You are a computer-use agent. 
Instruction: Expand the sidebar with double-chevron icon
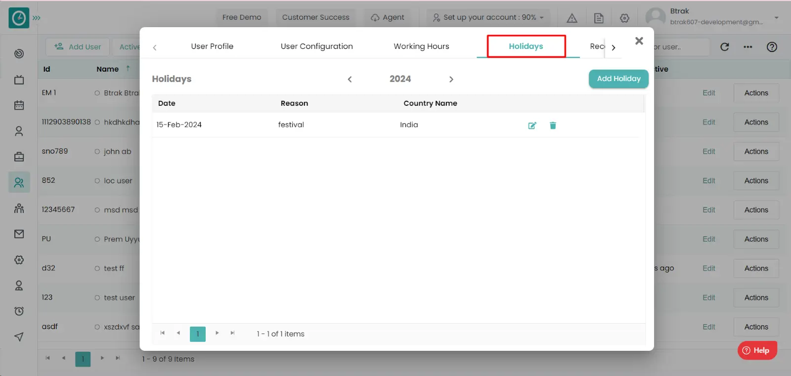[x=37, y=18]
